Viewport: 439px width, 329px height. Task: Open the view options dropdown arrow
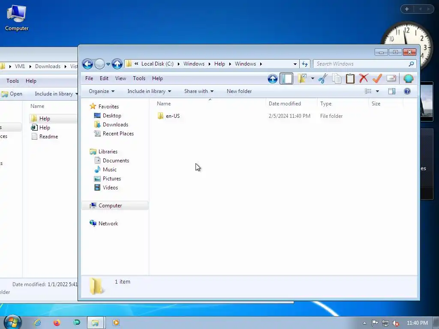pyautogui.click(x=377, y=91)
